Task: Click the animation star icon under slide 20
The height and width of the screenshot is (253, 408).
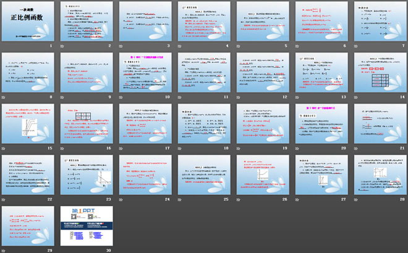Action: 297,149
